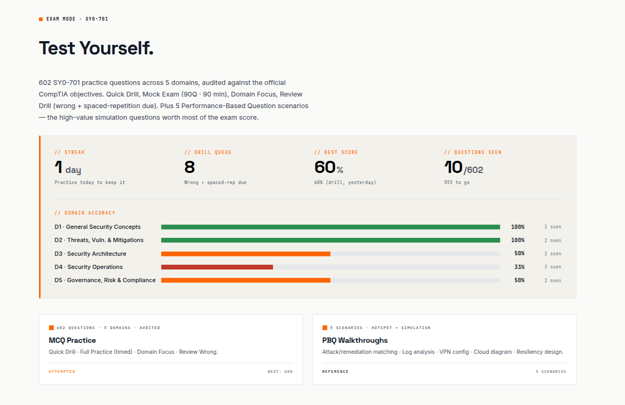Click the D3 Security Architecture accuracy bar

tap(330, 254)
